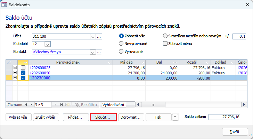The width and height of the screenshot is (253, 139).
Task: Open Má dáti column filter arrow
Action: (x=142, y=63)
